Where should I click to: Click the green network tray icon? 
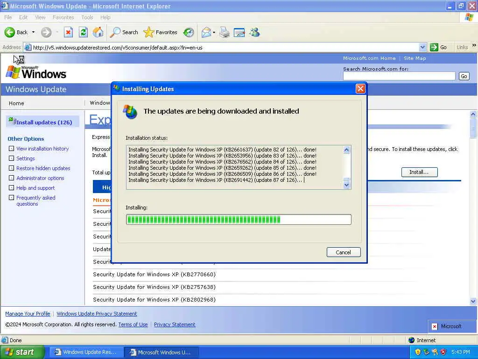click(x=426, y=352)
